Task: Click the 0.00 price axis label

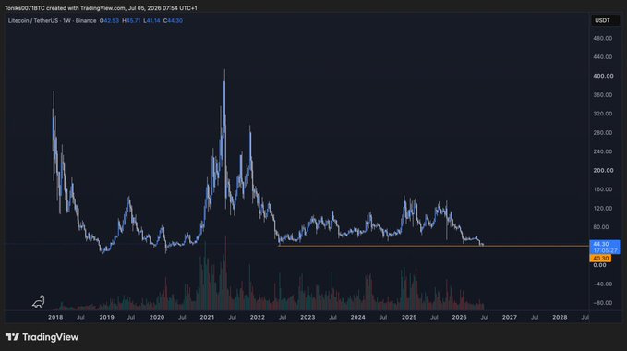Action: click(x=599, y=265)
